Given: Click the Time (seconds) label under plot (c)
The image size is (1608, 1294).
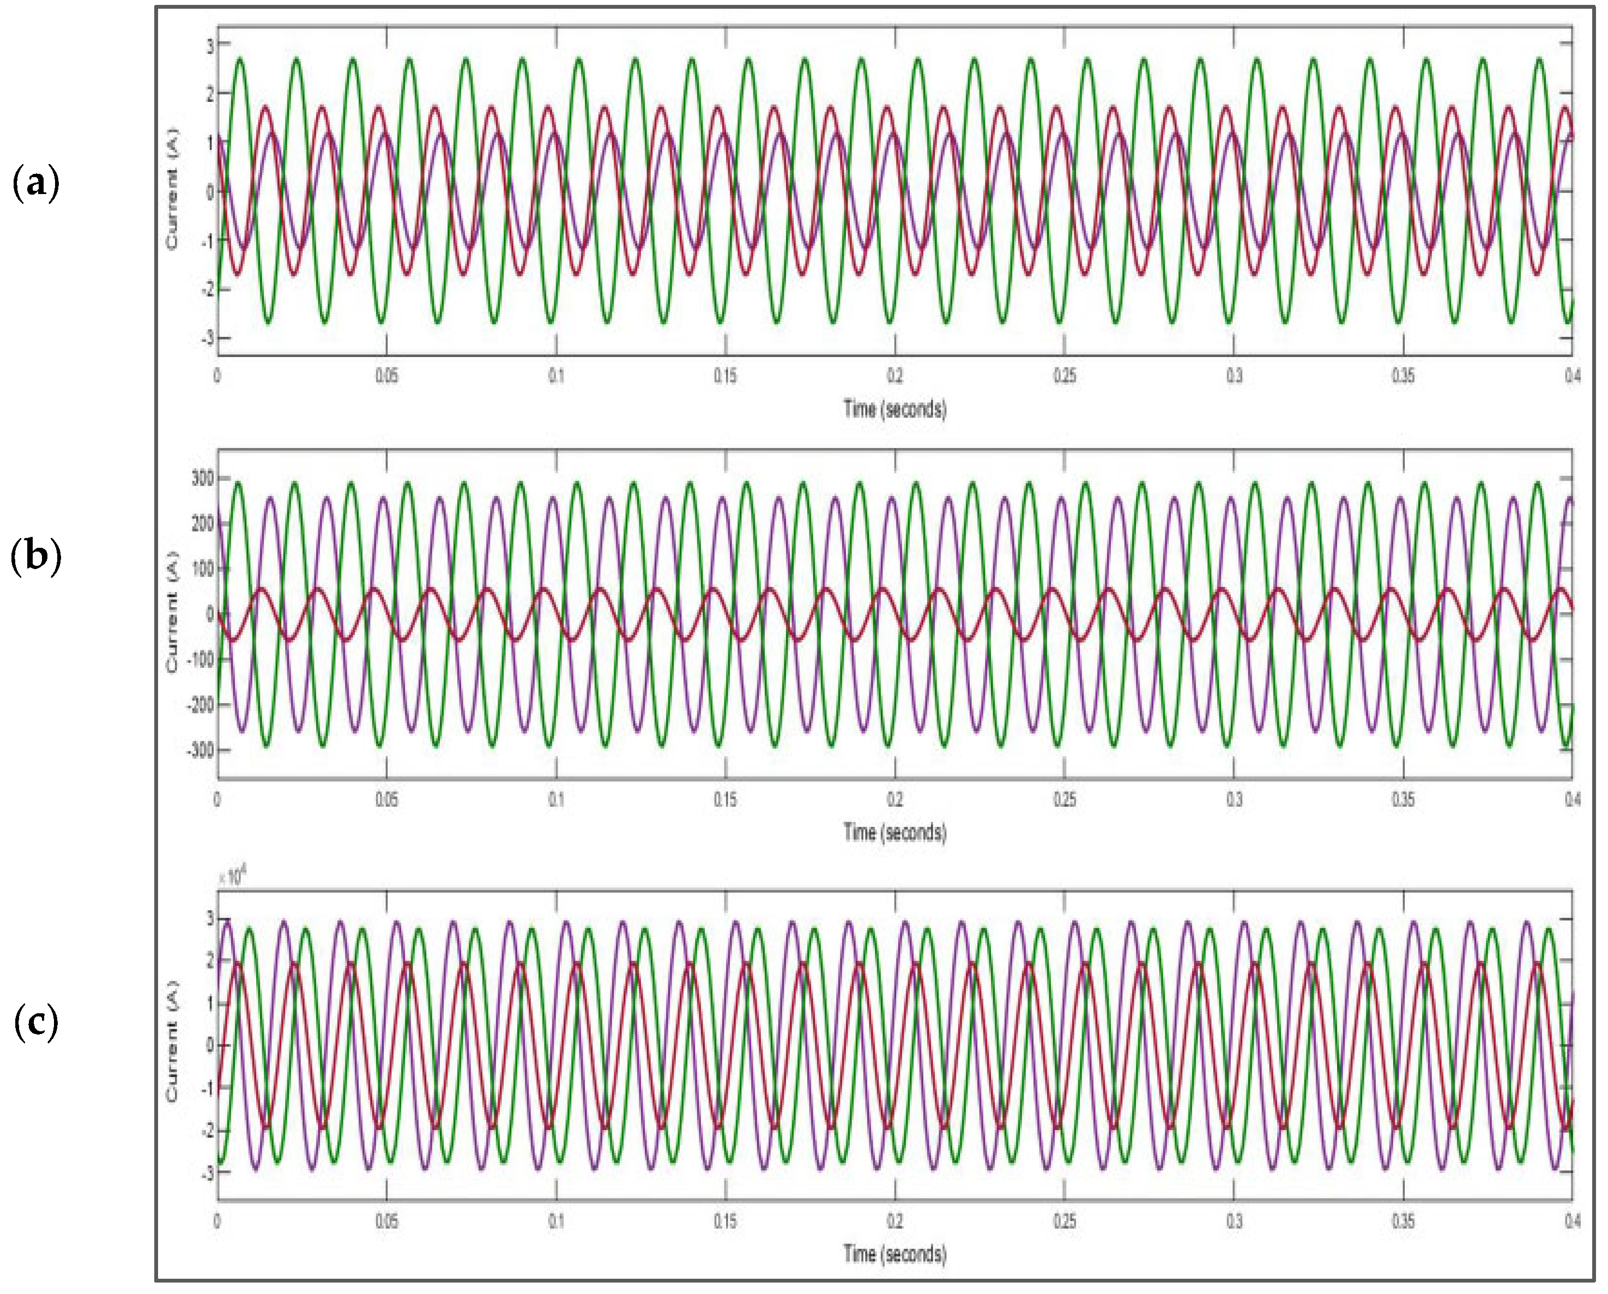Looking at the screenshot, I should click(894, 1254).
